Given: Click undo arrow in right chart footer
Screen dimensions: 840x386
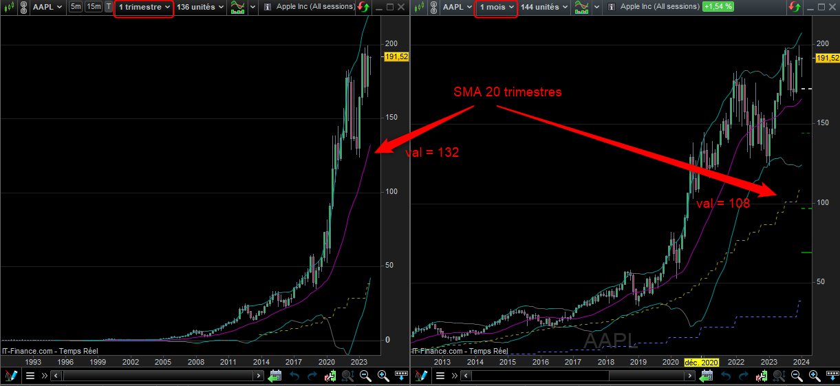Looking at the screenshot, I should click(x=726, y=376).
